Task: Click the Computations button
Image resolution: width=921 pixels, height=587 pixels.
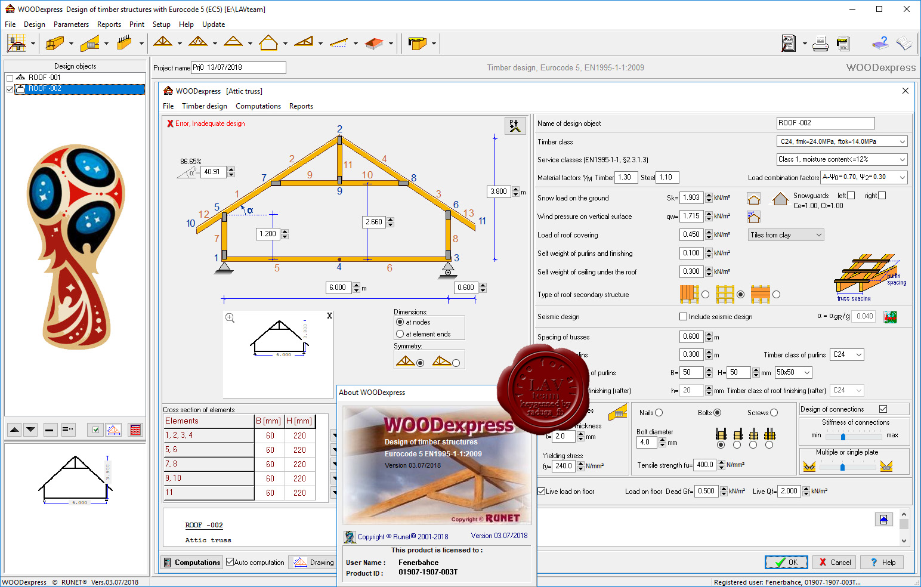Action: click(191, 562)
